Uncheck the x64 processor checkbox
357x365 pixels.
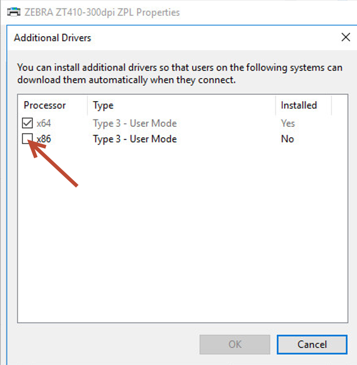[x=28, y=124]
